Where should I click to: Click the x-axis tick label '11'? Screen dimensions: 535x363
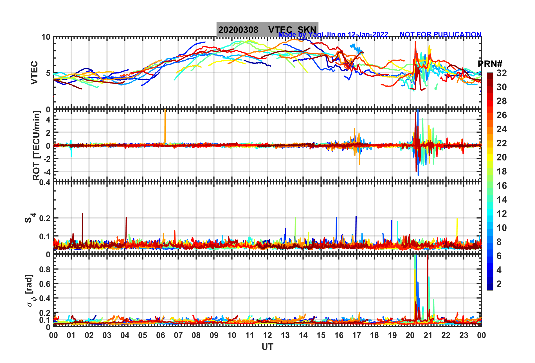250,335
